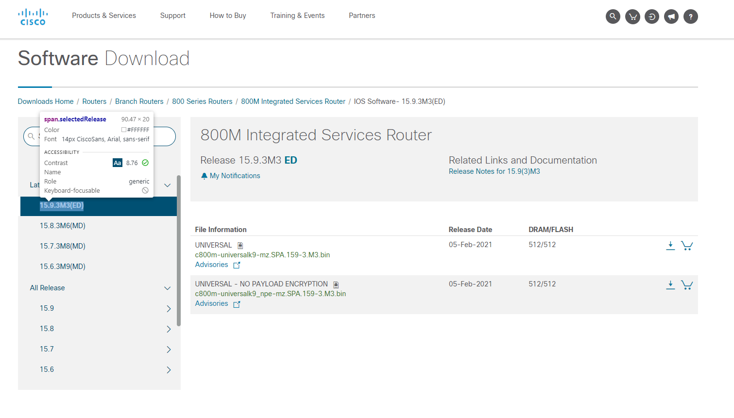Open My Notifications link
734x418 pixels.
[236, 176]
